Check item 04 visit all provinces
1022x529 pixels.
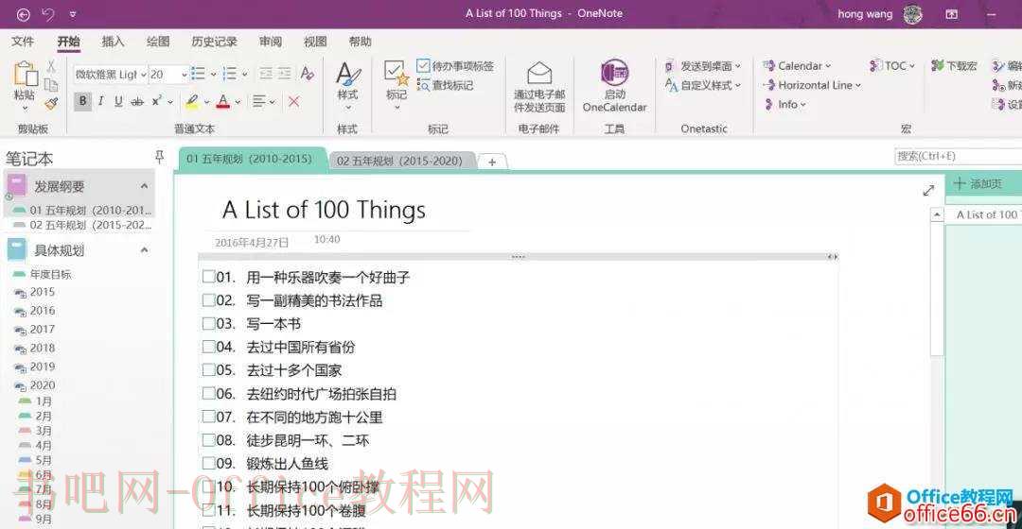(x=208, y=347)
